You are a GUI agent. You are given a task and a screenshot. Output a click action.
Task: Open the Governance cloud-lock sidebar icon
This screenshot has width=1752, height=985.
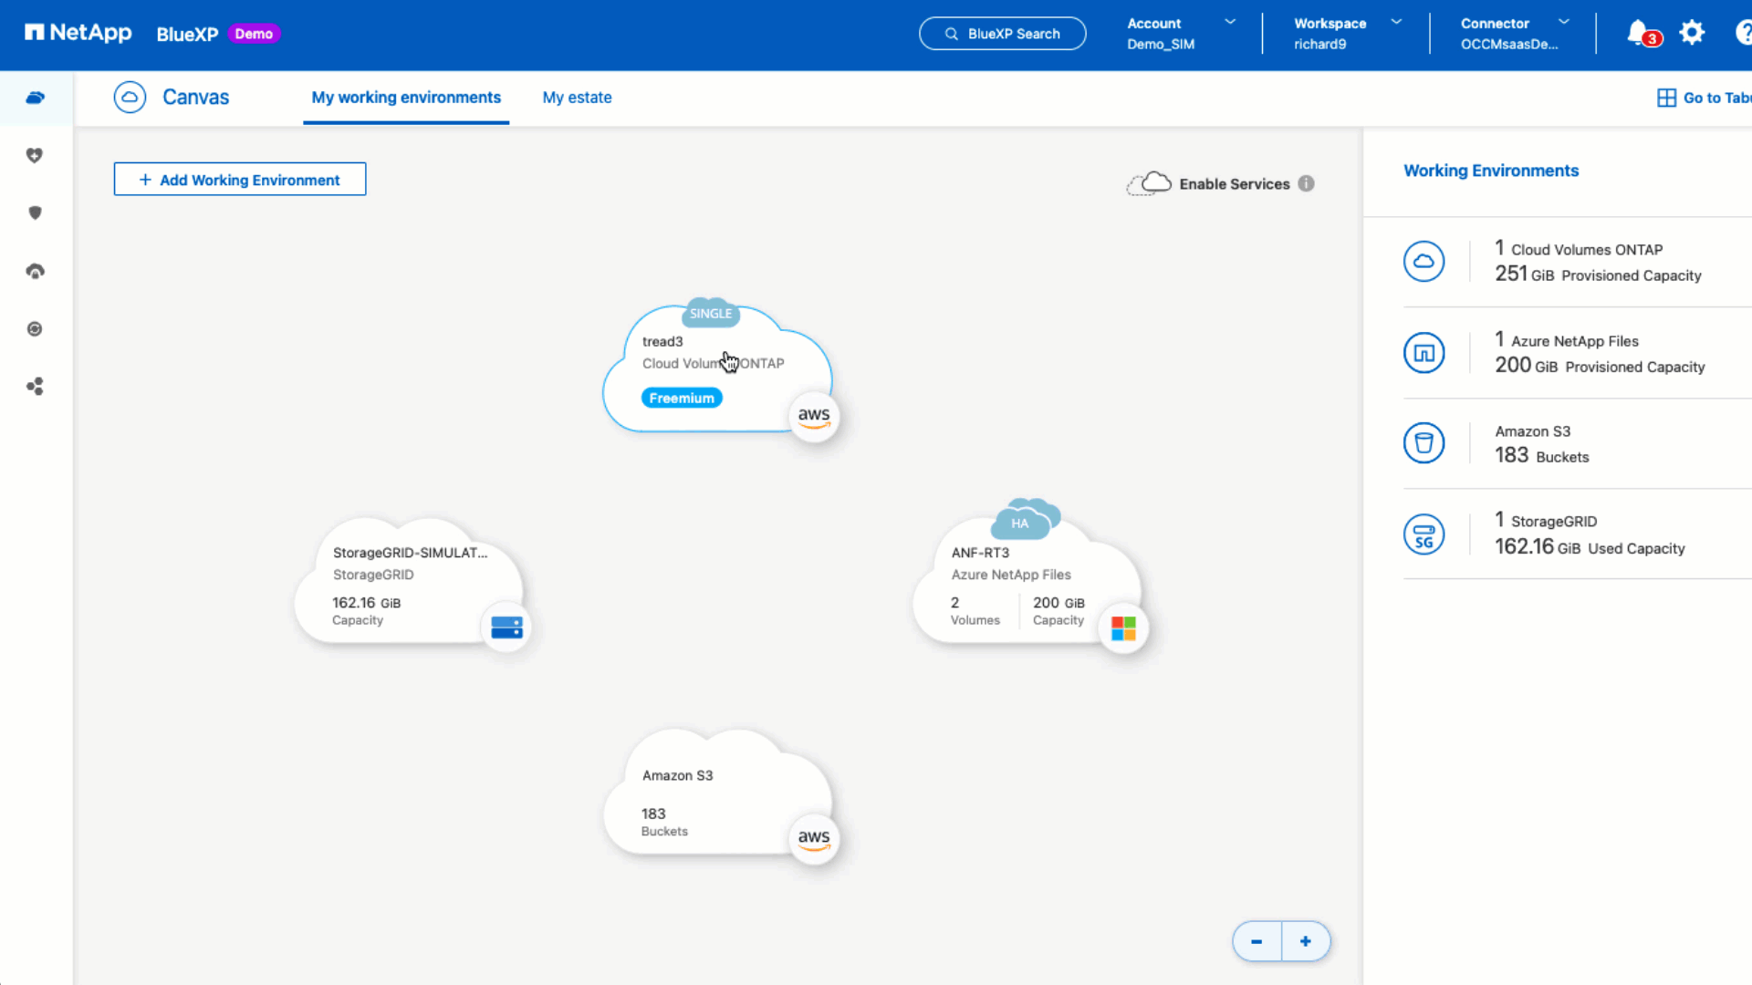click(x=35, y=271)
